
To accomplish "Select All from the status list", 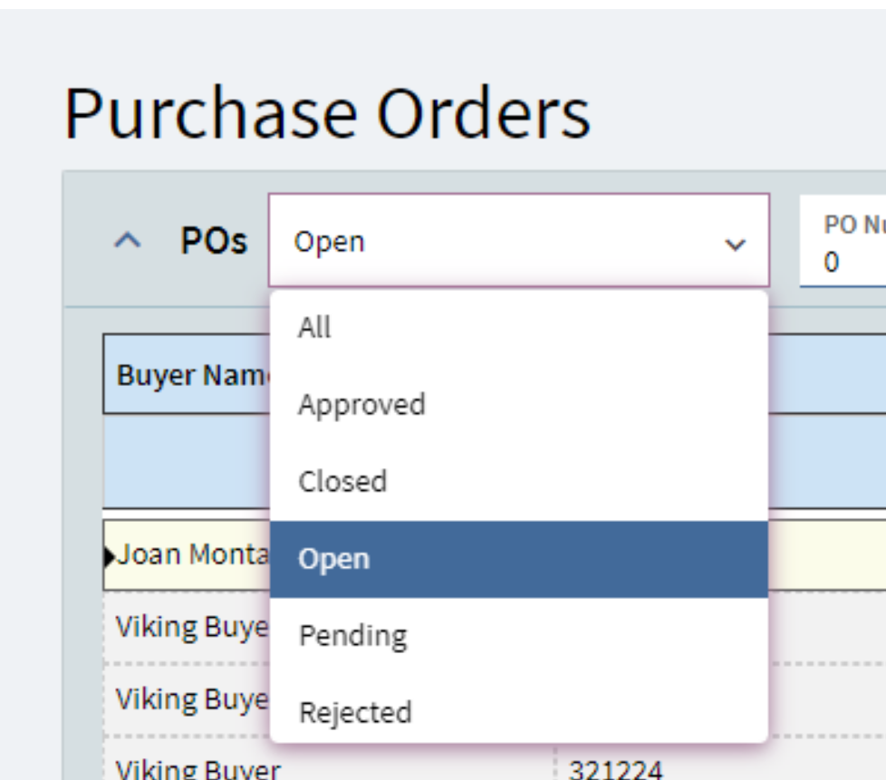I will 519,328.
